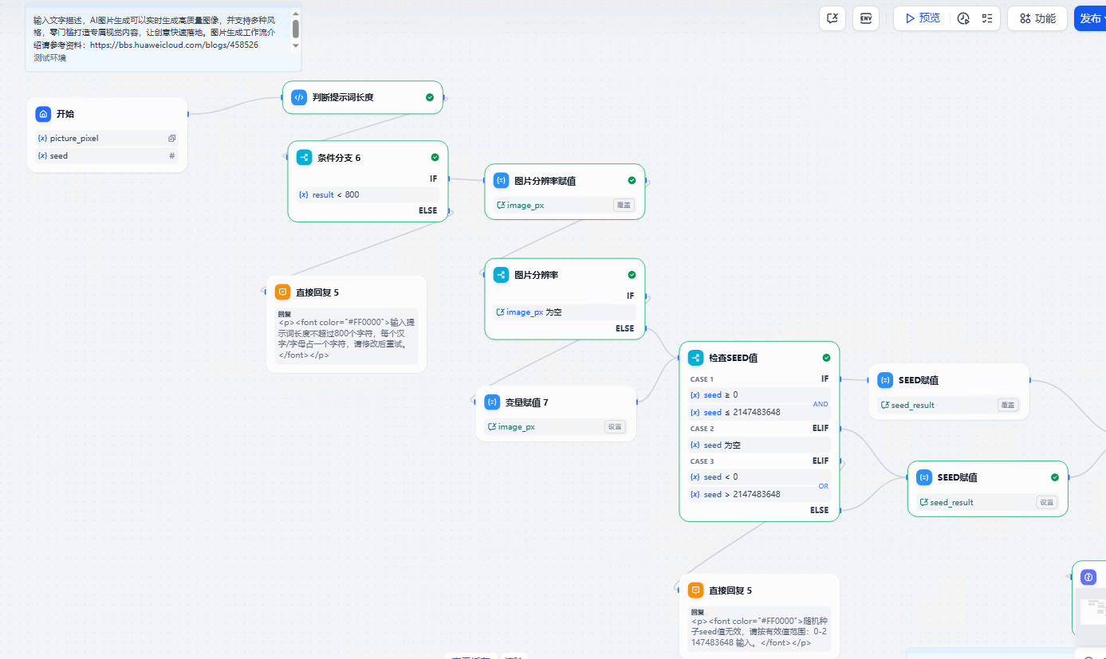Click the orange reply icon above the seed error message
Viewport: 1106px width, 659px height.
(x=695, y=590)
